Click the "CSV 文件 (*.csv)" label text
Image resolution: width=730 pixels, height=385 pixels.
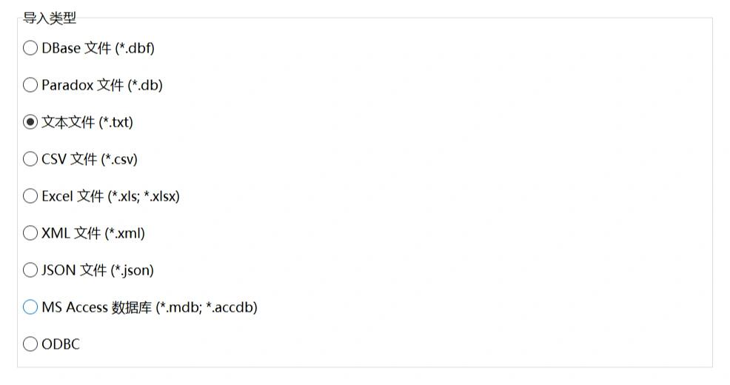pos(90,159)
